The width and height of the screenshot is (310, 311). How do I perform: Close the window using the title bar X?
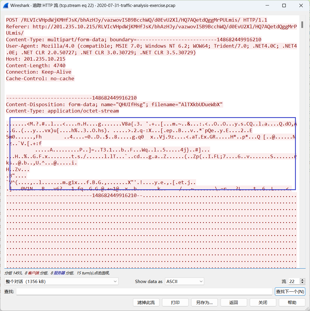click(x=301, y=5)
